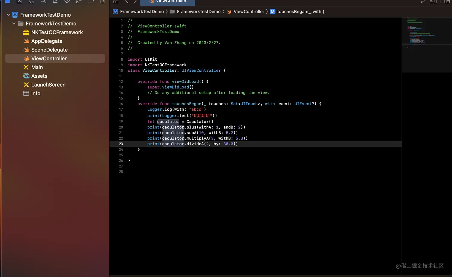Open the Source Control navigator

tap(19, 1)
